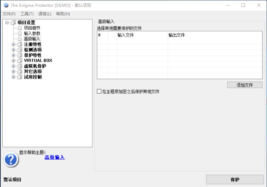Screen dimensions: 267x187
Task: Select the 检测选项 tree item
Action: click(33, 50)
